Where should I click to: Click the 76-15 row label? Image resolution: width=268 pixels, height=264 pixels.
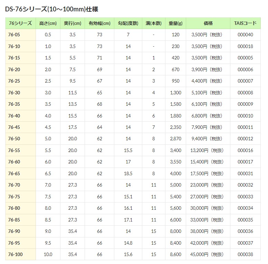pos(14,58)
